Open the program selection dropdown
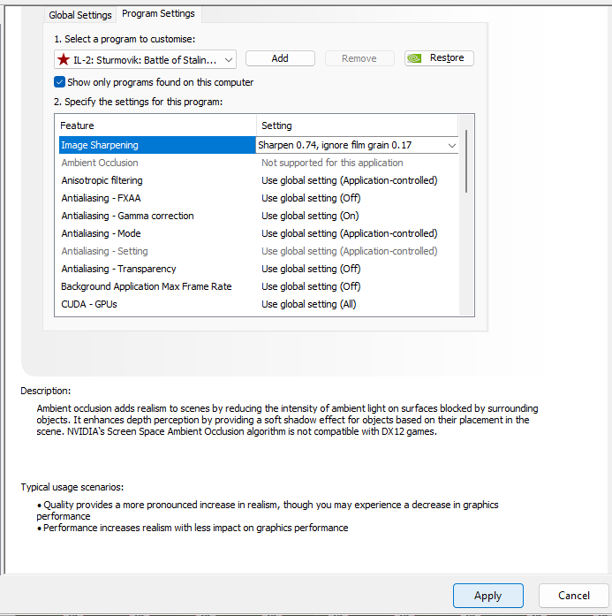 coord(229,59)
